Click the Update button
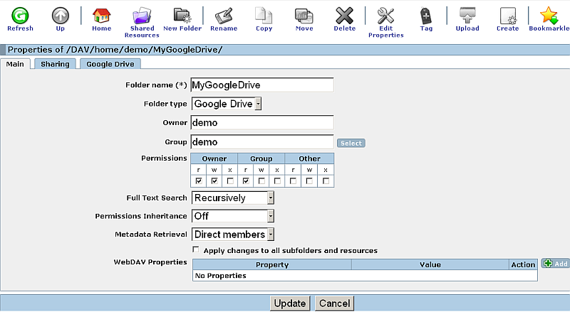 tap(290, 303)
